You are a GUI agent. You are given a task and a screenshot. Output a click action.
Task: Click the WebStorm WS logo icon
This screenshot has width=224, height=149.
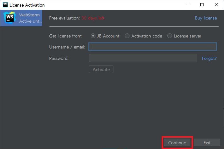tap(10, 18)
